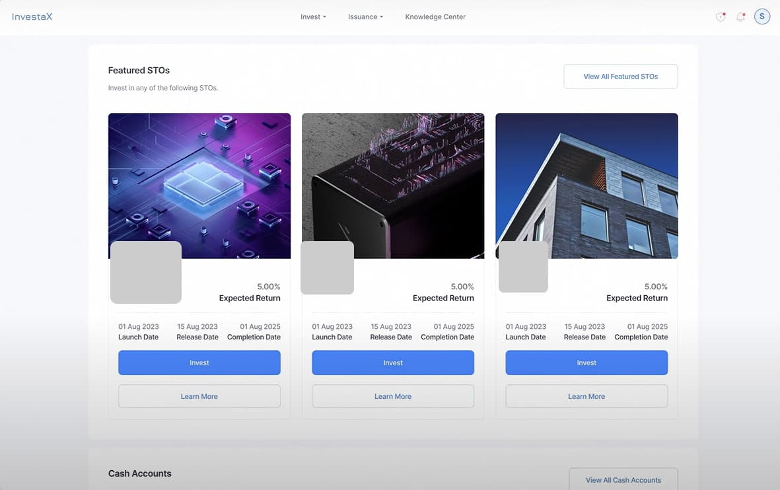
Task: Click the second STO's gray logo placeholder
Action: 327,267
